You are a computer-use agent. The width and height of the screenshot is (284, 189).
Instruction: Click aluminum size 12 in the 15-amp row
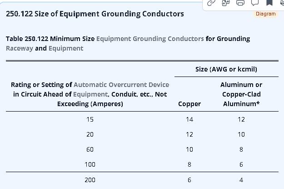[x=241, y=119]
